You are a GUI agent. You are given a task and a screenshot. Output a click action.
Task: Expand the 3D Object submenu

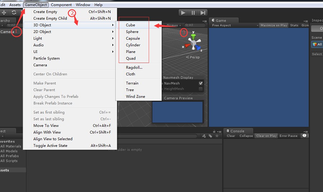coord(69,25)
